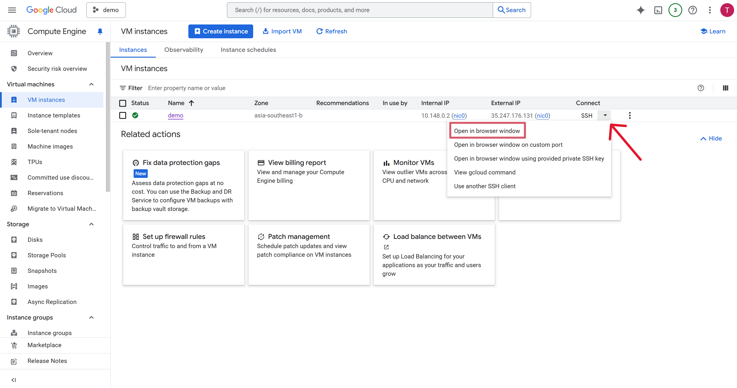Select all instances header checkbox
The image size is (737, 388).
(123, 103)
